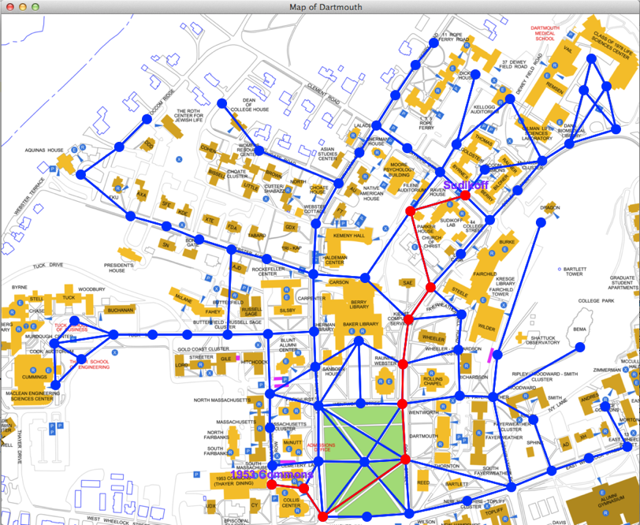Select the red vertex at 1953 Commons
Image resolution: width=640 pixels, height=525 pixels.
click(x=271, y=484)
